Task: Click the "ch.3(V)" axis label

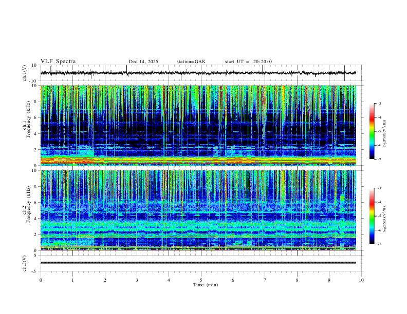Action: click(x=25, y=263)
